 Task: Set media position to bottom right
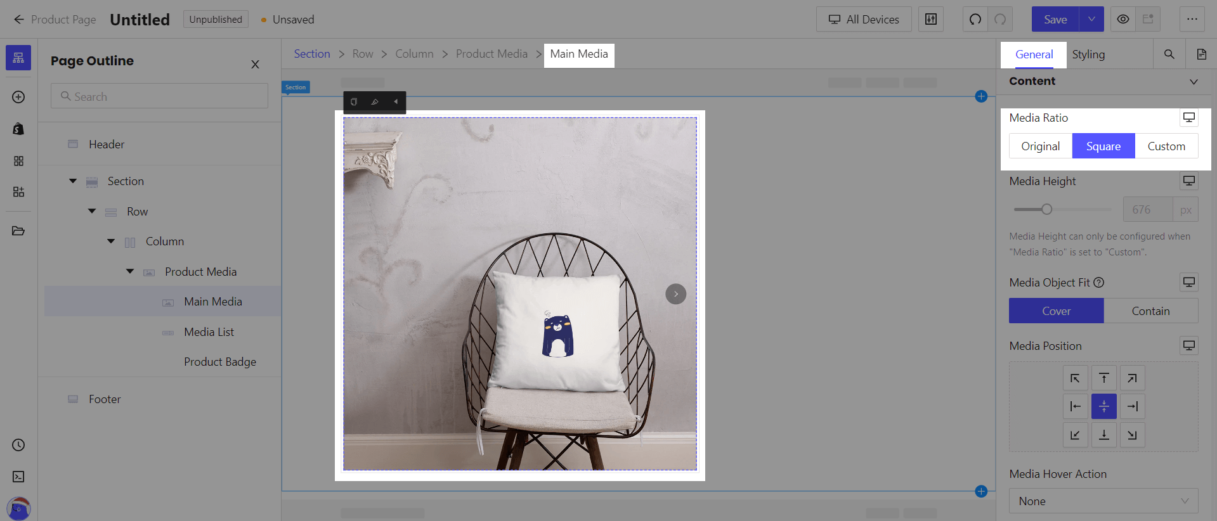click(x=1133, y=435)
